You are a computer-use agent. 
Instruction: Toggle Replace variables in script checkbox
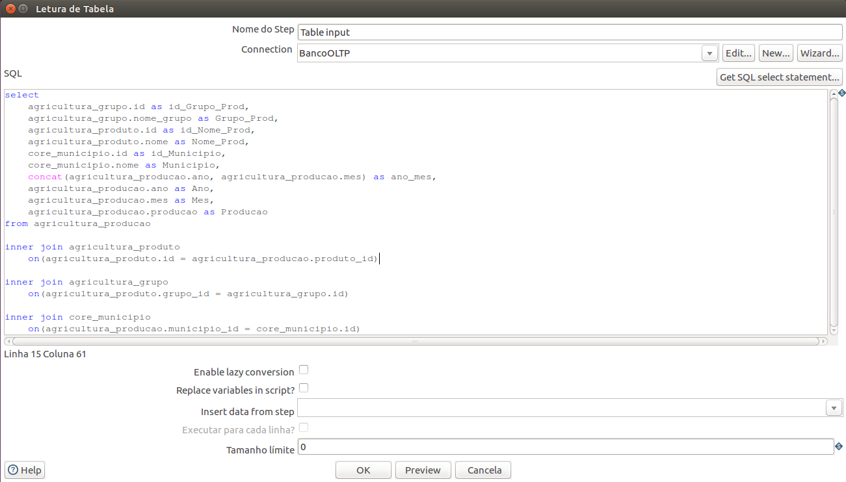point(303,388)
